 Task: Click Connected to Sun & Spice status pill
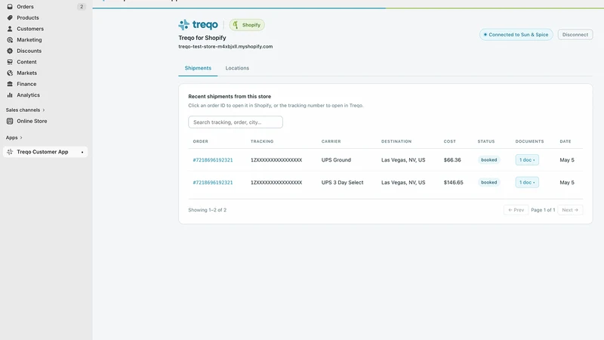click(516, 35)
